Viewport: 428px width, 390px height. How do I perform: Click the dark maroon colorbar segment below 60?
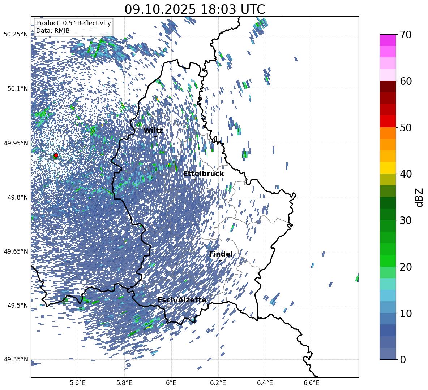[388, 87]
